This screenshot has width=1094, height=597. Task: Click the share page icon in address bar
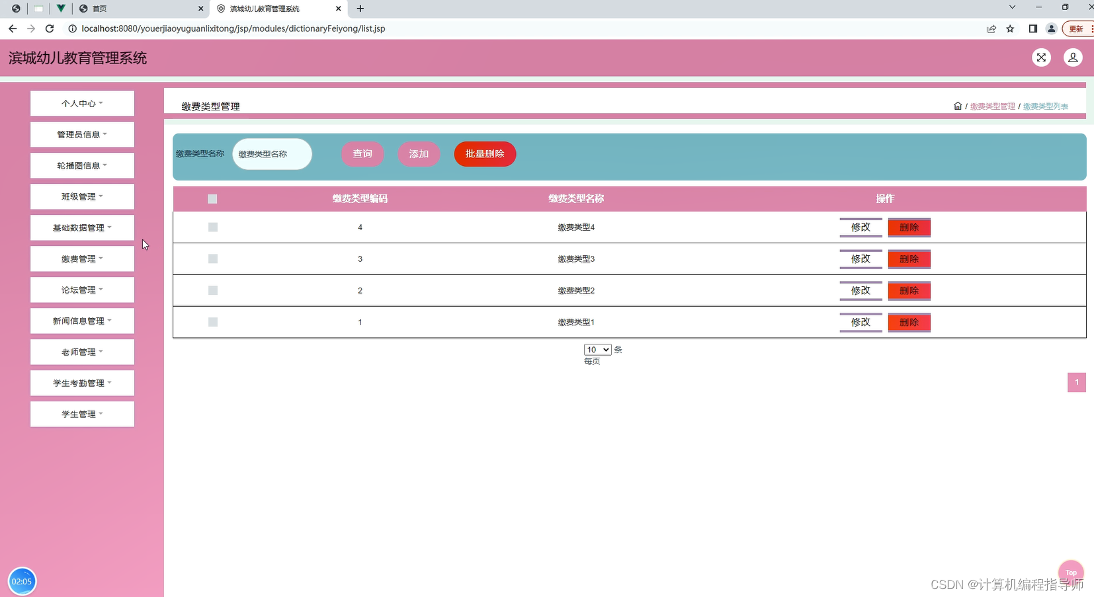point(991,28)
